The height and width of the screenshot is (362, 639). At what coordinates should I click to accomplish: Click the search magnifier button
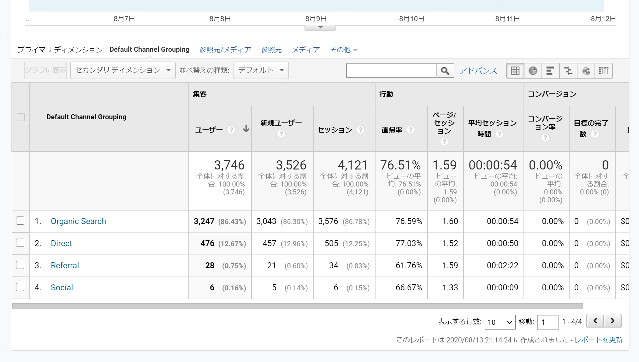pyautogui.click(x=445, y=71)
